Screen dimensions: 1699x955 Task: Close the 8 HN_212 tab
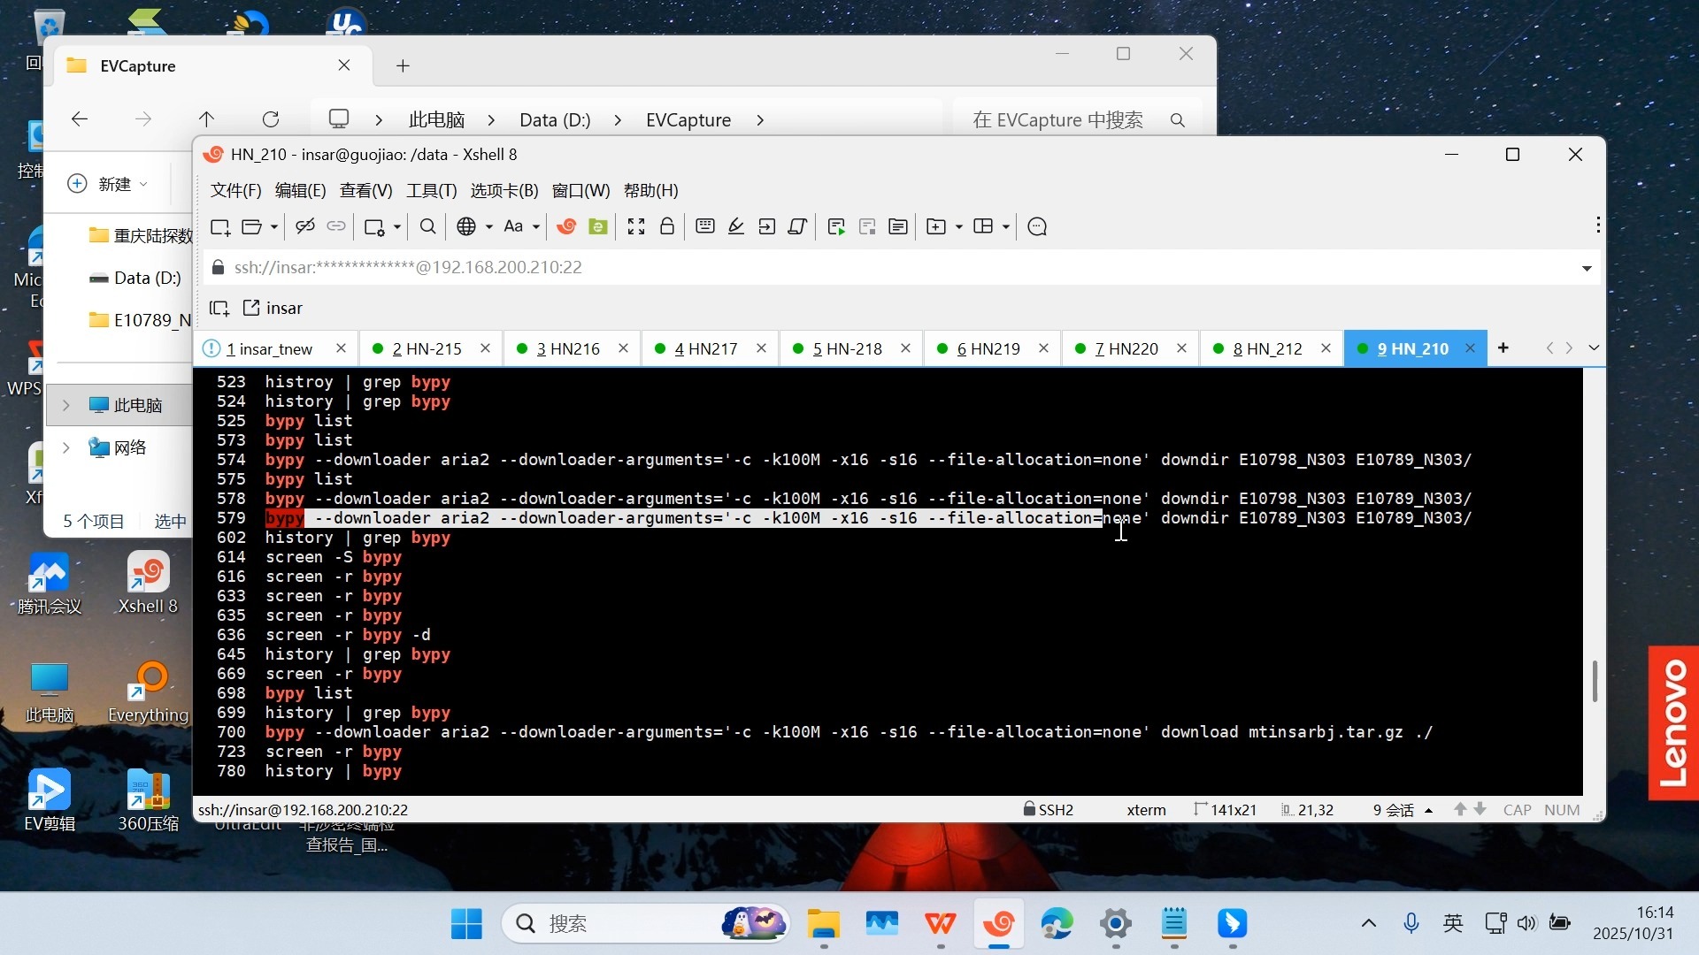(x=1326, y=348)
